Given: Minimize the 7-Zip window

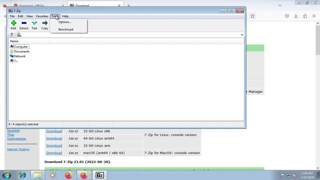Looking at the screenshot, I should click(x=223, y=11).
